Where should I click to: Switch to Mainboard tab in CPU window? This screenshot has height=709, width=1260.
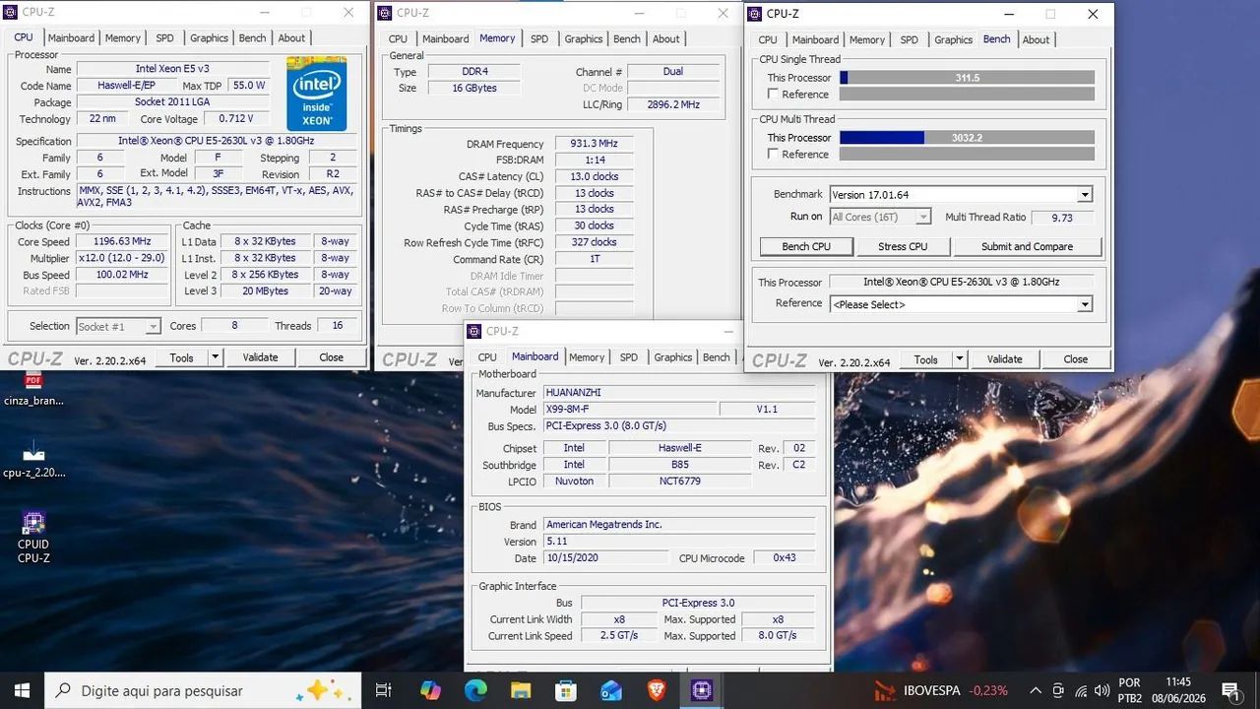click(72, 37)
